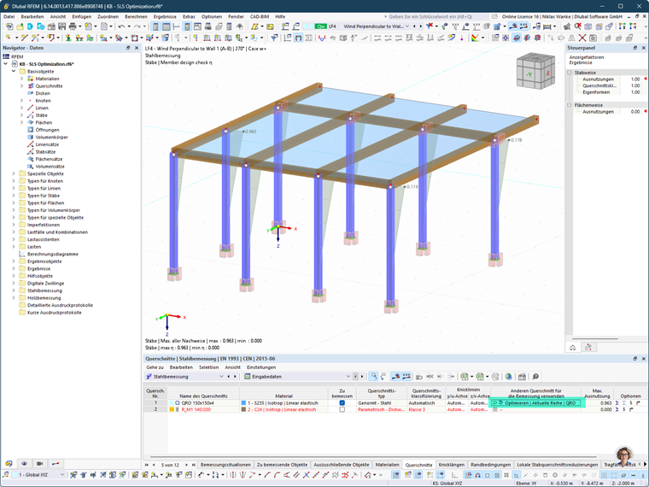The image size is (649, 487).
Task: Click the undo arrow icon
Action: click(121, 26)
